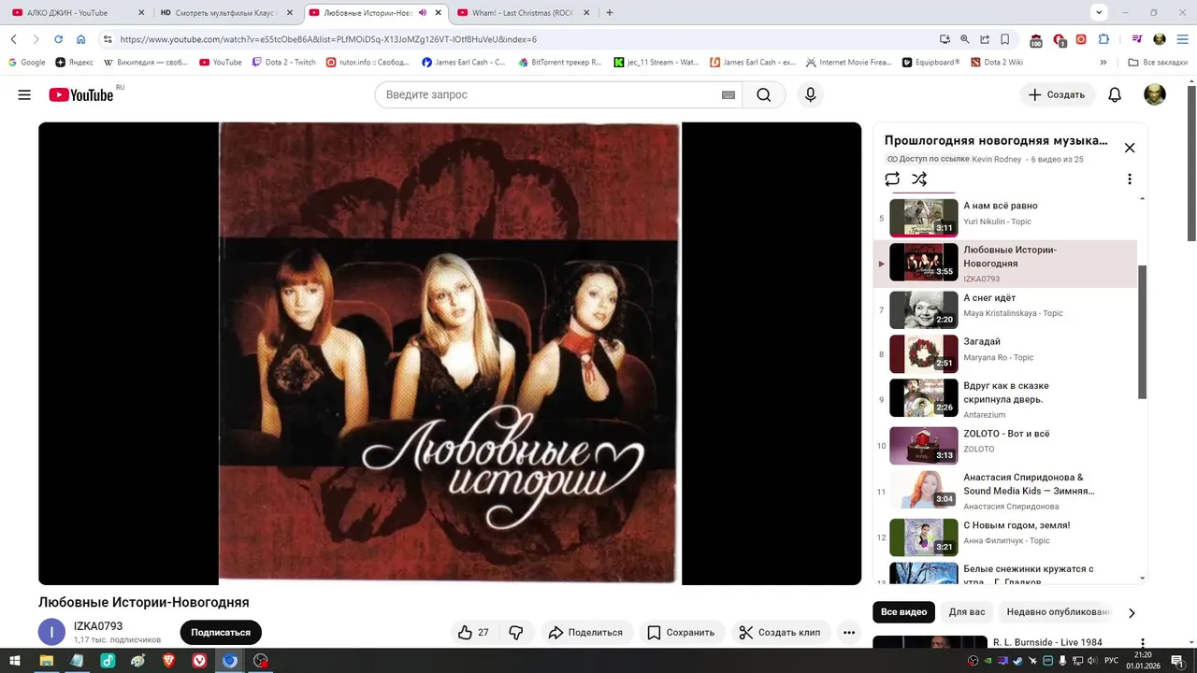This screenshot has width=1197, height=673.
Task: Open the Dota 2 - Twitch bookmark
Action: 284,62
